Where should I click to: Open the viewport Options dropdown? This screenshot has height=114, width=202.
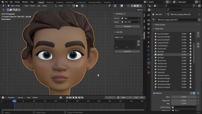[140, 10]
